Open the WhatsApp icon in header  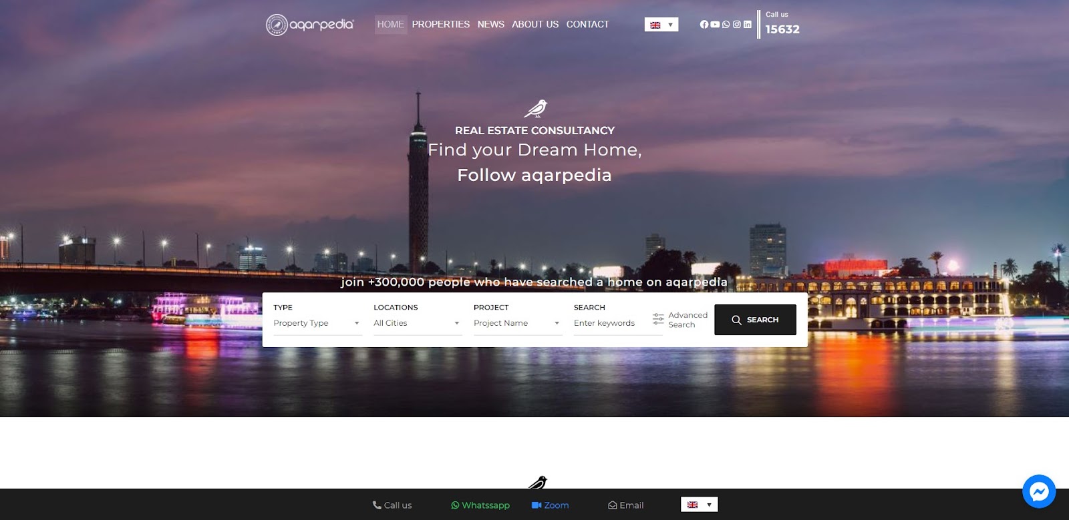[726, 25]
